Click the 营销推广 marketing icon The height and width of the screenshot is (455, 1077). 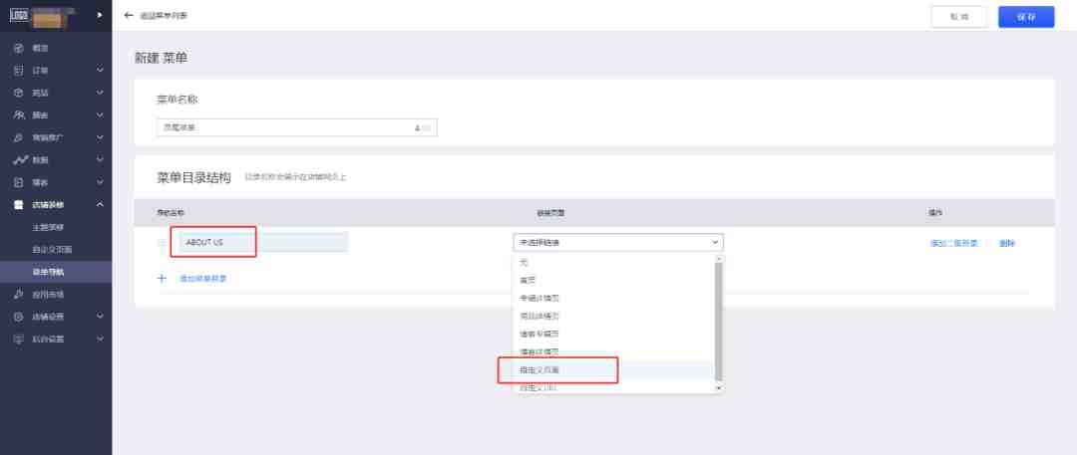pos(19,138)
